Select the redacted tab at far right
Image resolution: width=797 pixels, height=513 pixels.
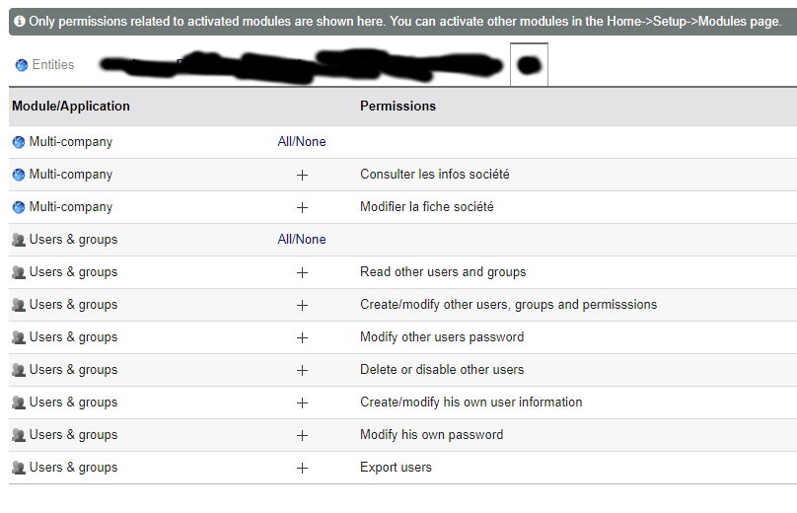tap(529, 65)
